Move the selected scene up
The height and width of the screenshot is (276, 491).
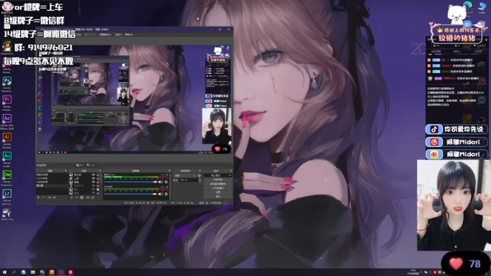click(50, 197)
